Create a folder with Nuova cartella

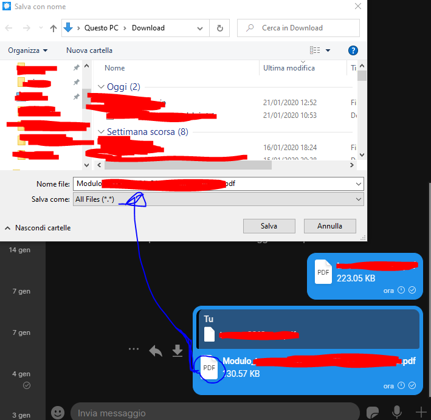point(89,50)
